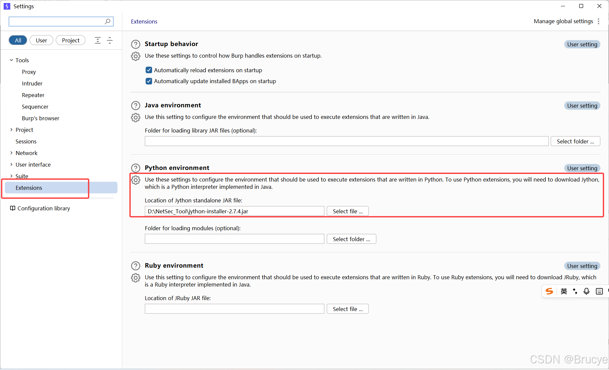Select the Extensions settings page

tap(61, 187)
